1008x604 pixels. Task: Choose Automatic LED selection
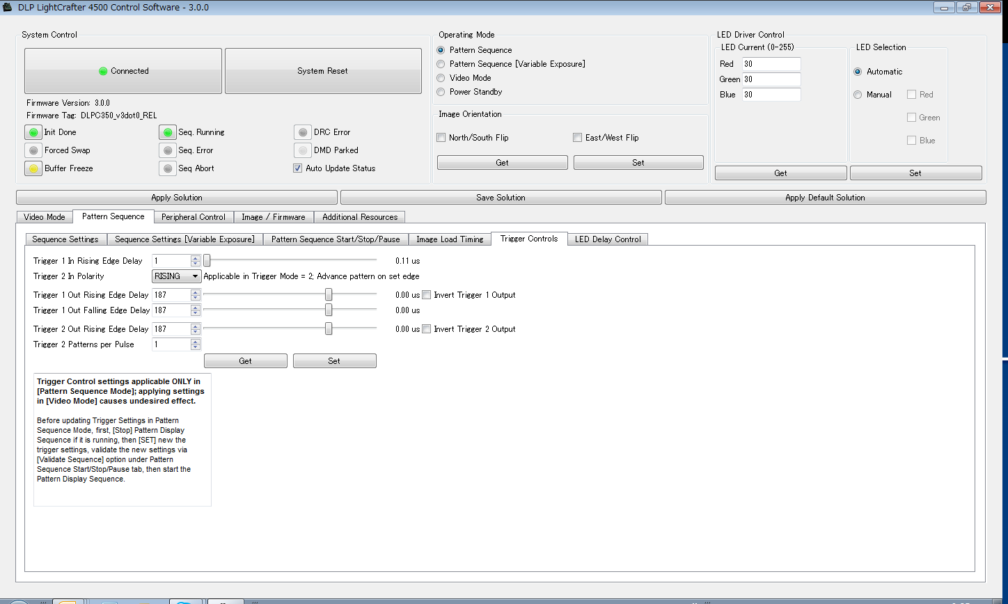pos(858,72)
